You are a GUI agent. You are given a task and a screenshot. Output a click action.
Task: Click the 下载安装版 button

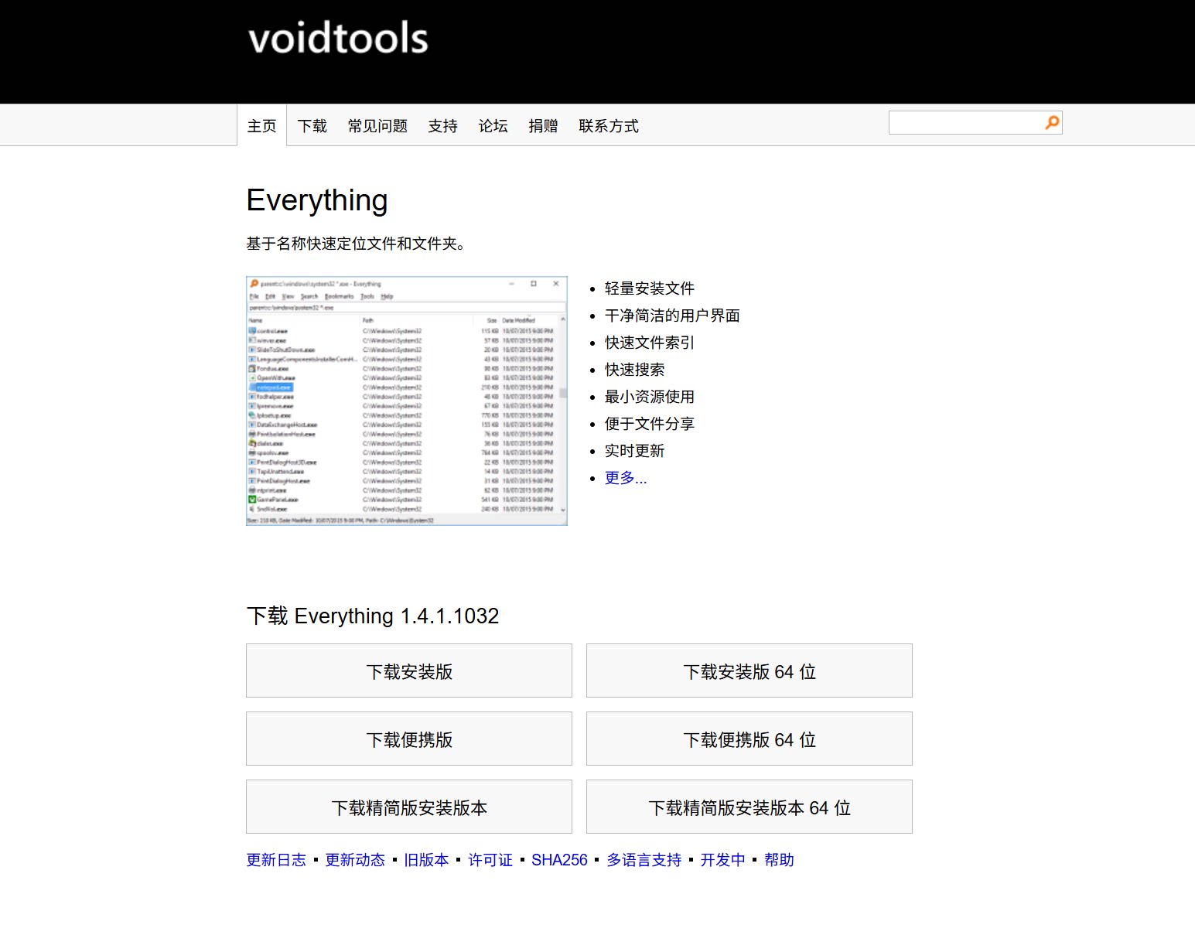tap(408, 671)
